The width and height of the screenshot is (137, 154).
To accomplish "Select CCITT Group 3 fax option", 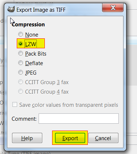I will click(x=20, y=82).
